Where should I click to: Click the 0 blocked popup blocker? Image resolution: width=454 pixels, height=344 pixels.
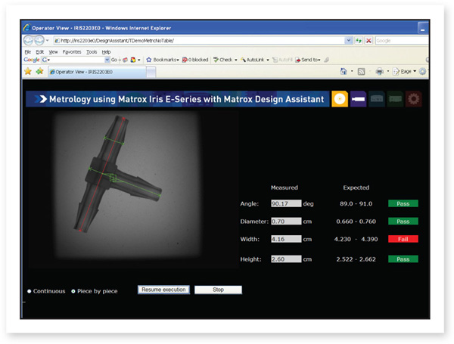195,60
